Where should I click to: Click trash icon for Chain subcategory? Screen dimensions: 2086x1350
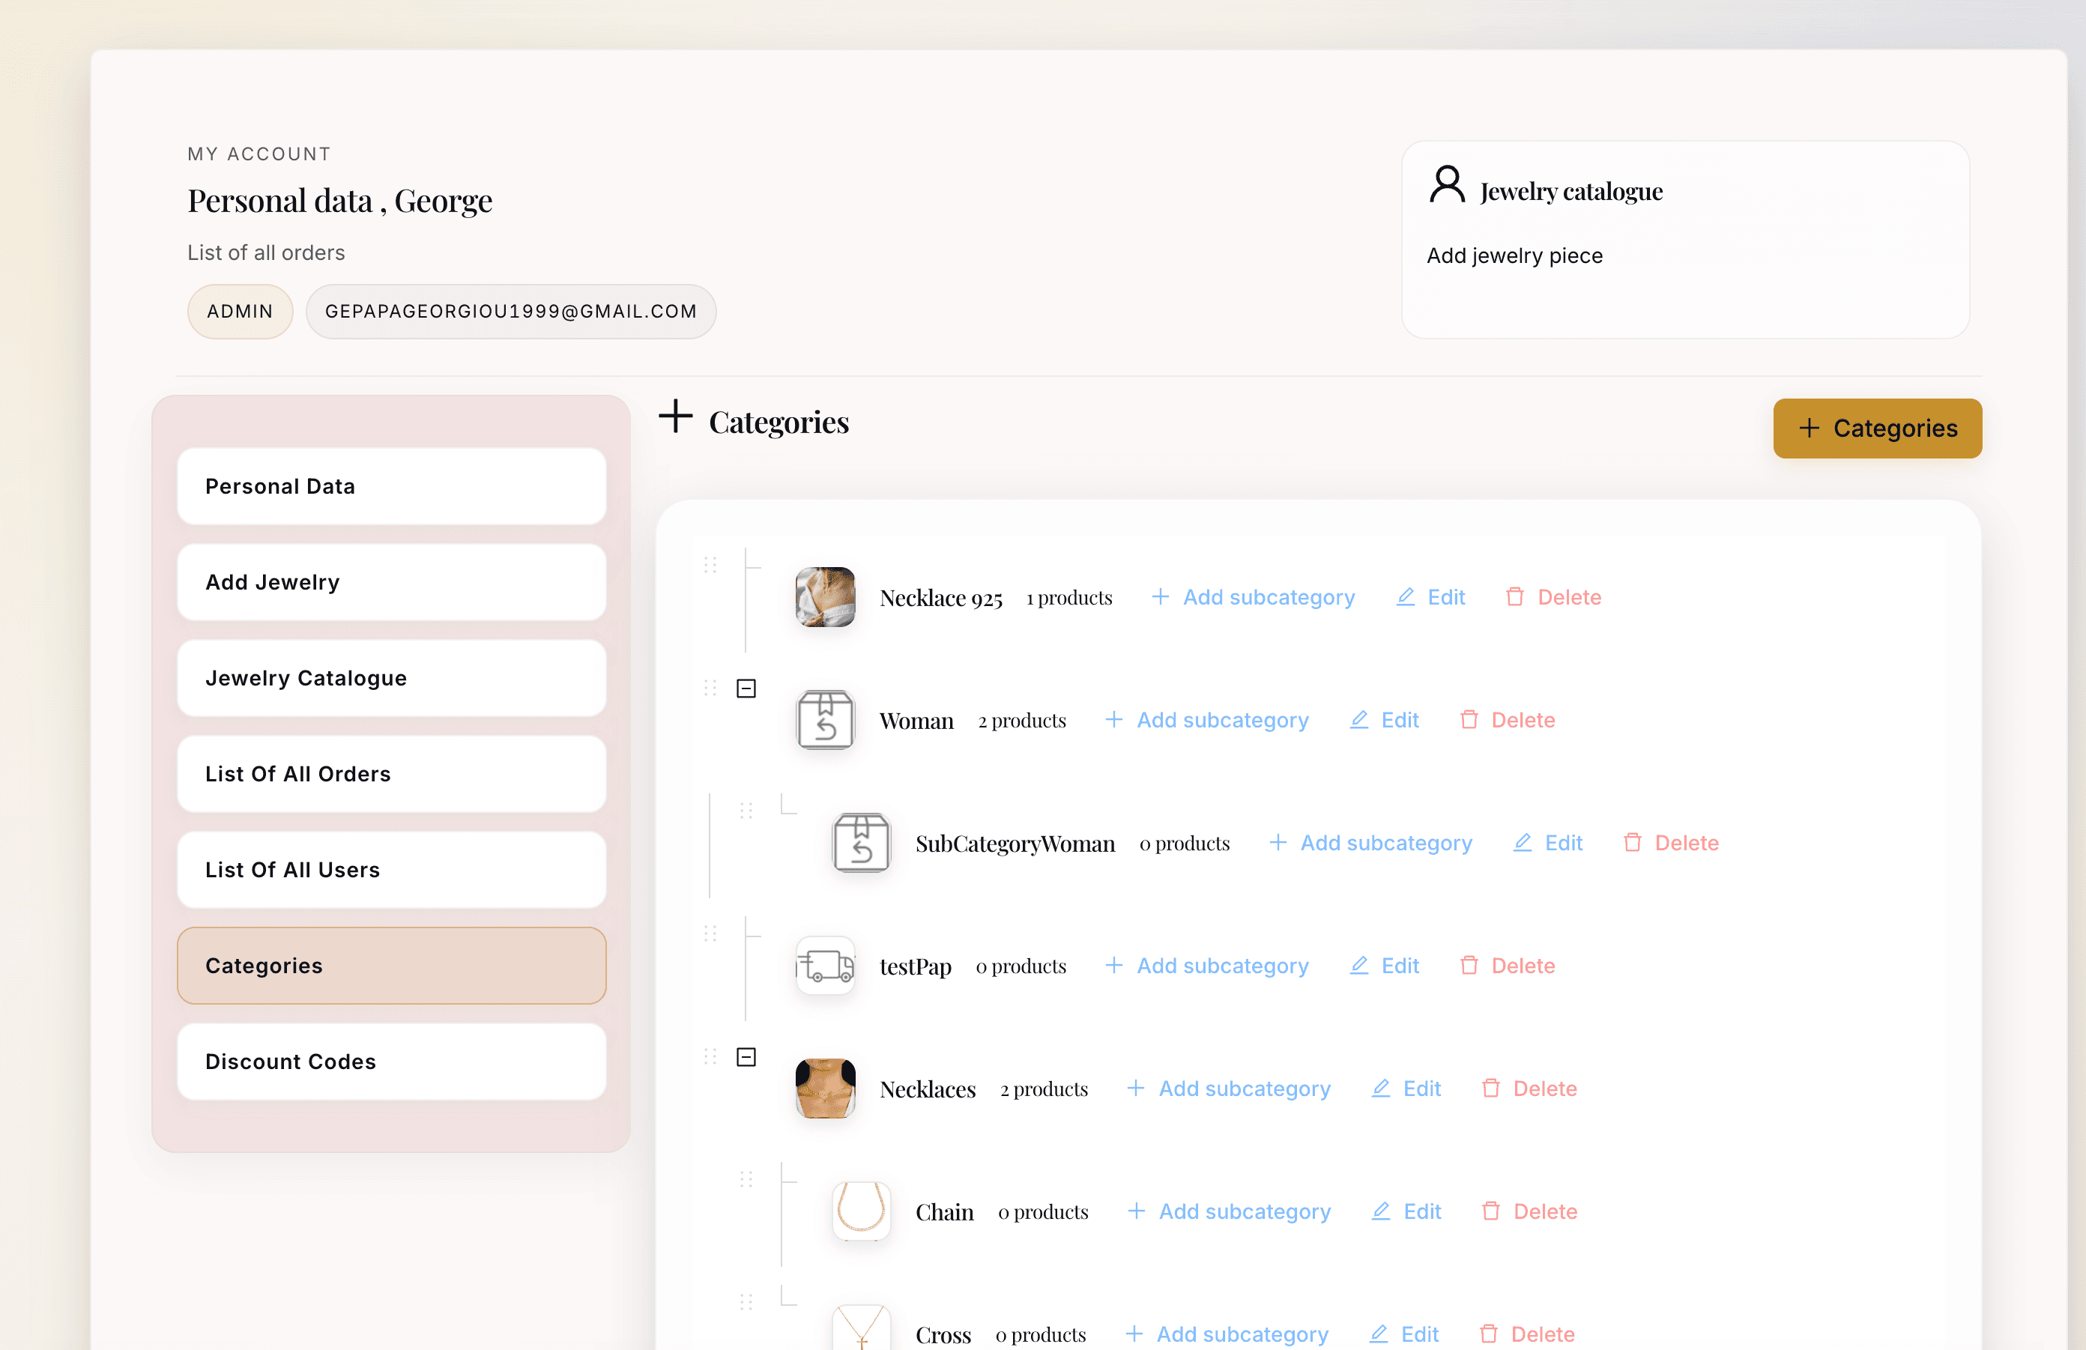click(1490, 1211)
